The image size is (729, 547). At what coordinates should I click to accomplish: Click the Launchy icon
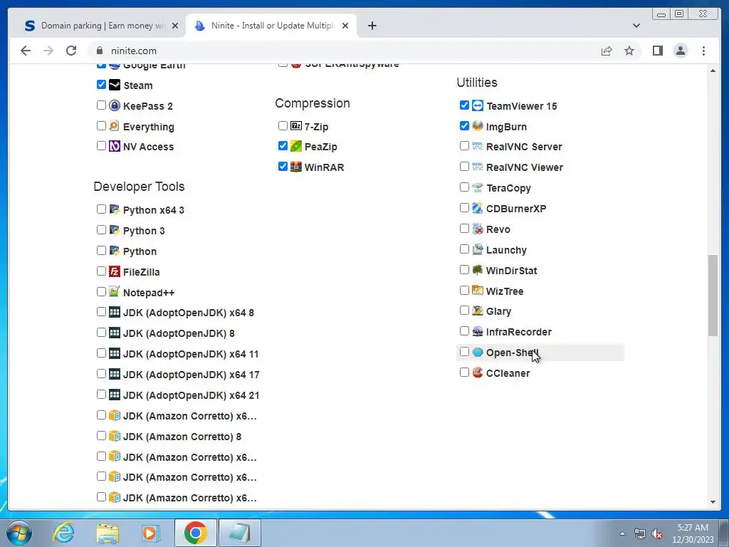click(x=478, y=249)
